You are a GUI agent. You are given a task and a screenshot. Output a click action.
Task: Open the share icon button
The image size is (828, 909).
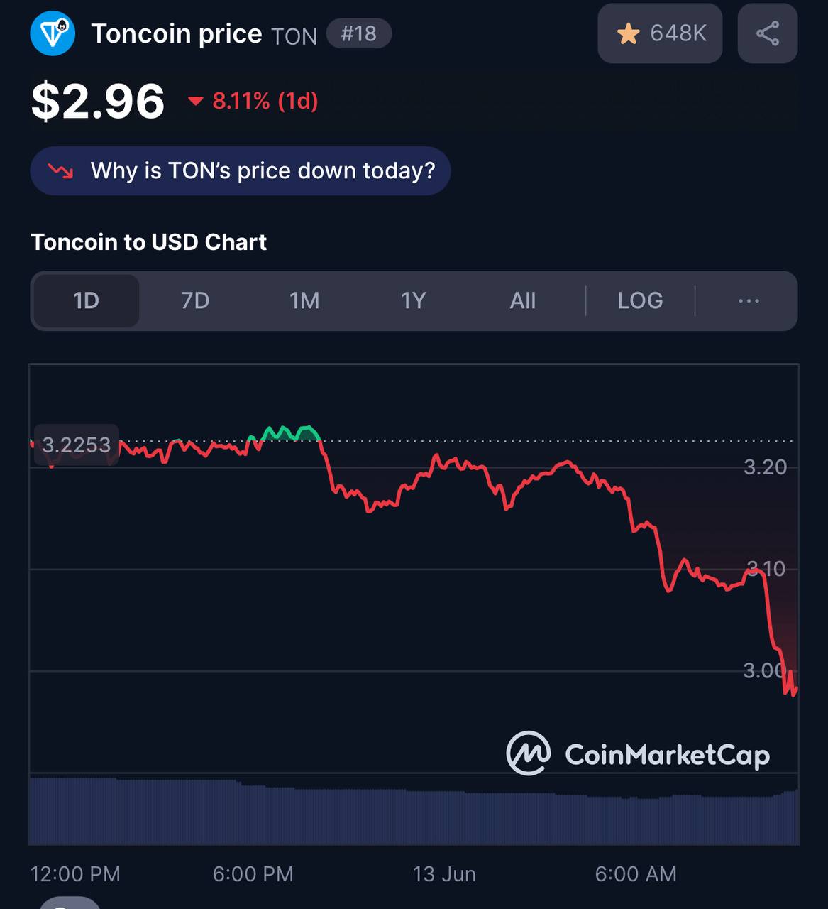(x=768, y=33)
